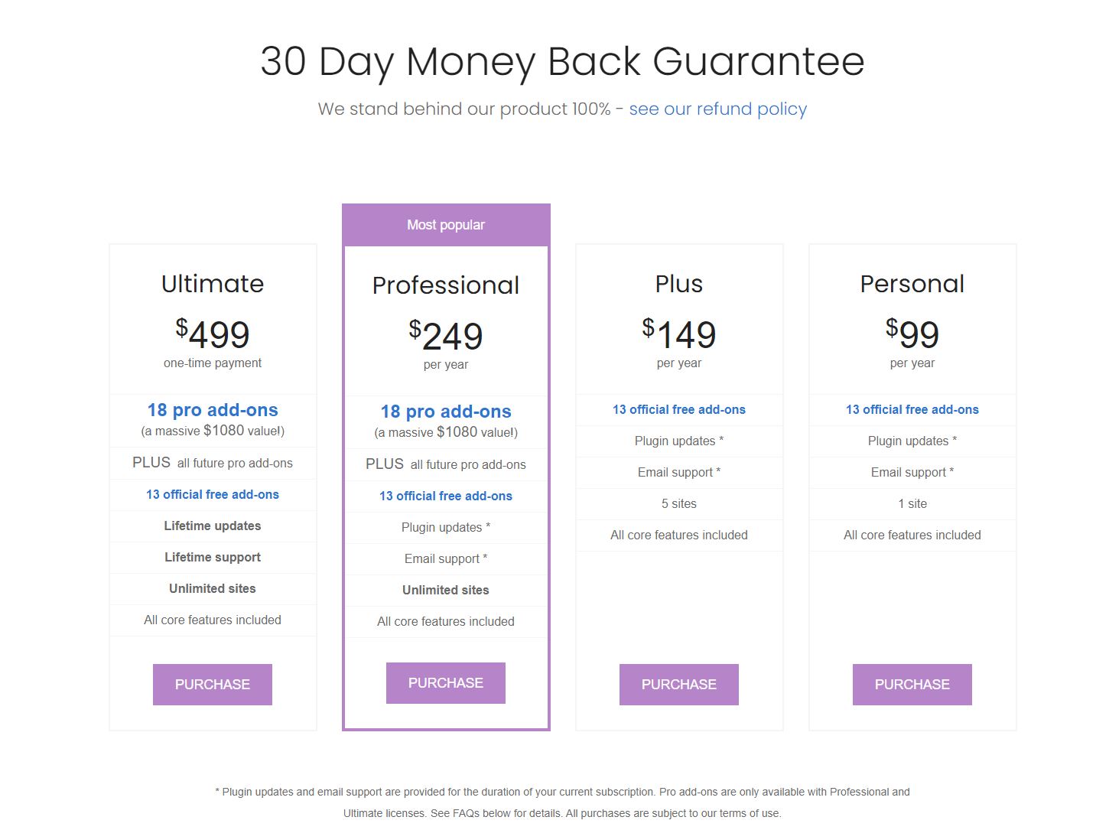Click the 30 Day Money Back Guarantee heading
Viewport: 1109px width, 830px height.
(562, 61)
